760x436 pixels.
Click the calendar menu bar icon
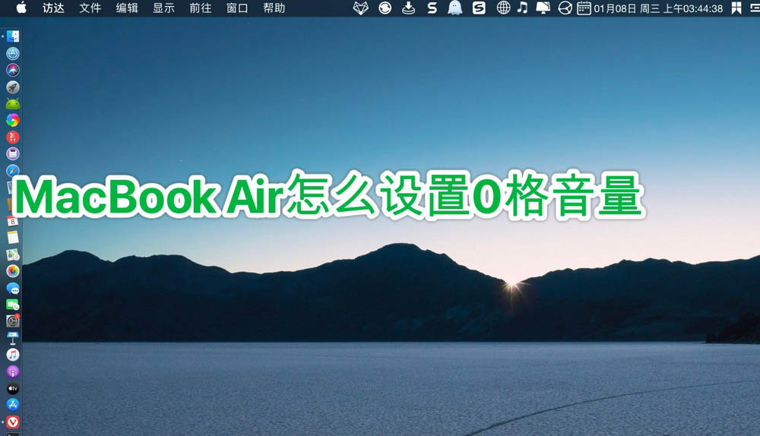(584, 8)
